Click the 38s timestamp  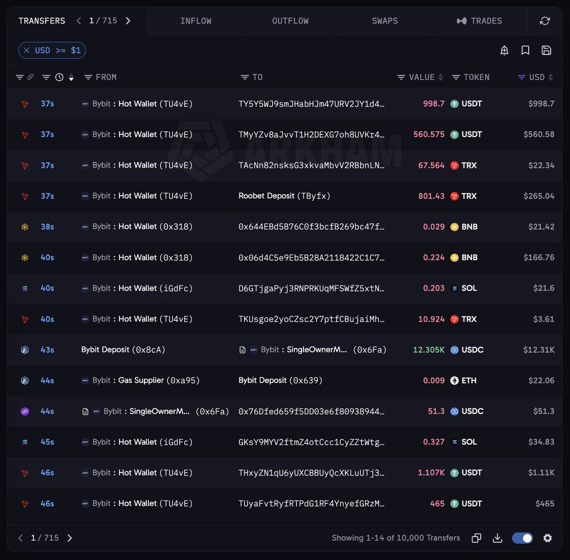(47, 227)
